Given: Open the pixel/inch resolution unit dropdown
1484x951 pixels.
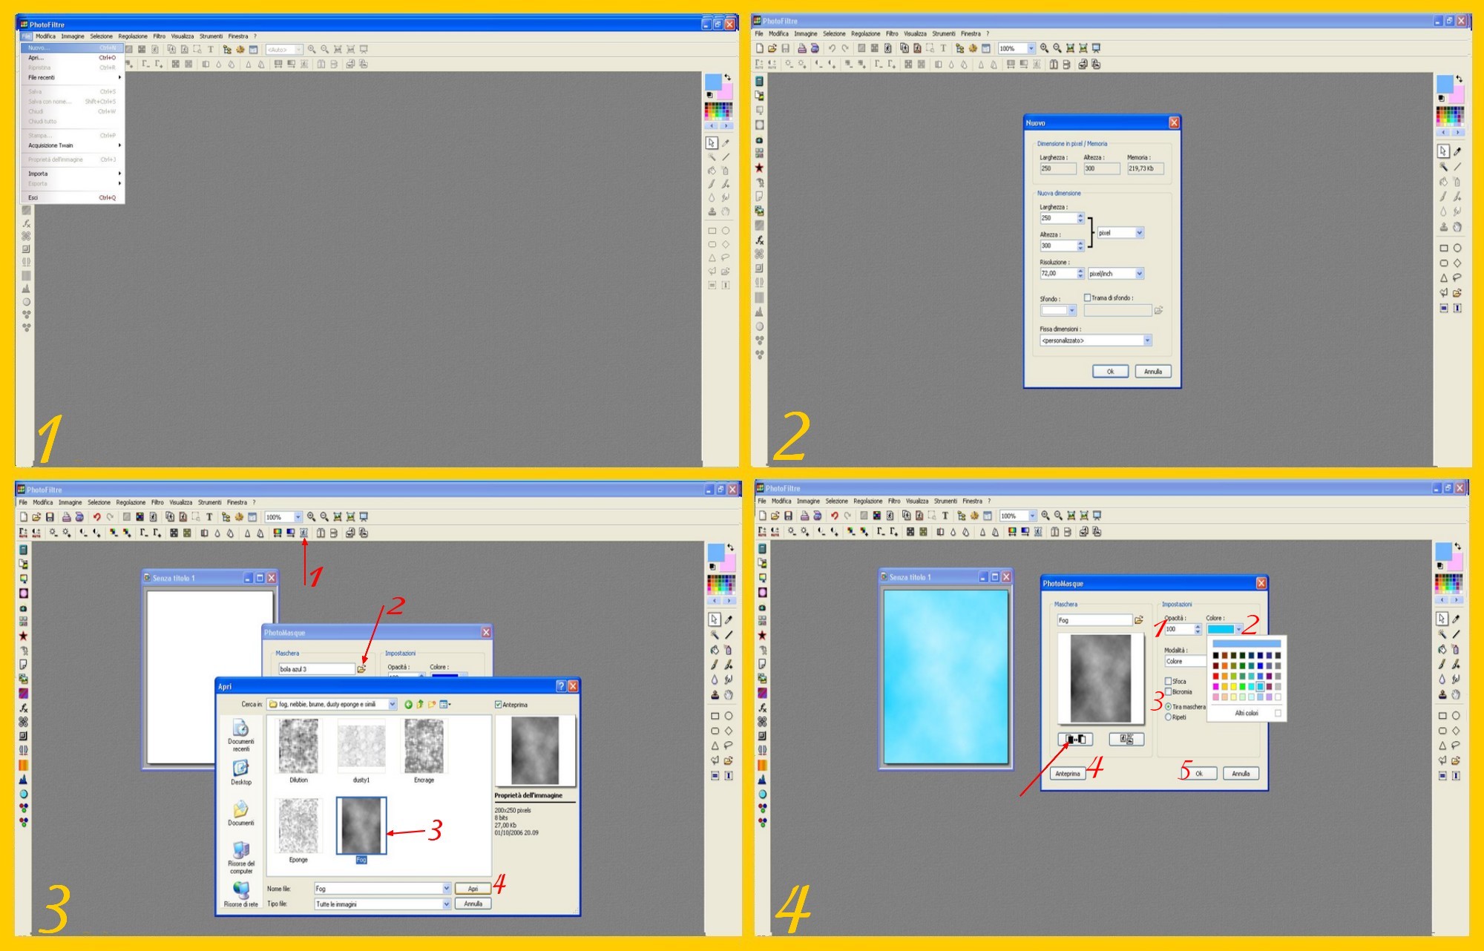Looking at the screenshot, I should 1139,274.
